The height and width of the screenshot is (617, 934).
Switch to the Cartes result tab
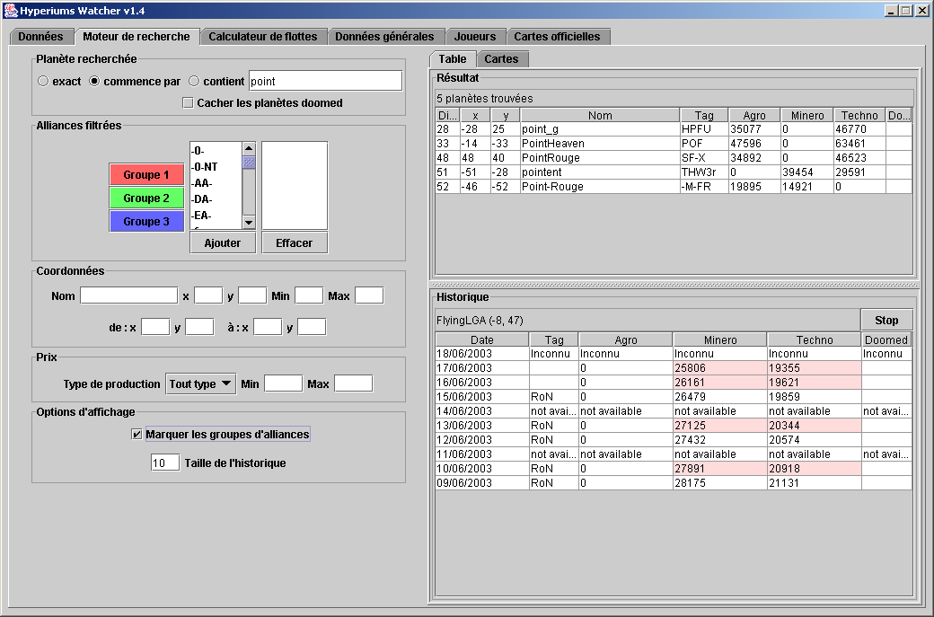click(501, 59)
